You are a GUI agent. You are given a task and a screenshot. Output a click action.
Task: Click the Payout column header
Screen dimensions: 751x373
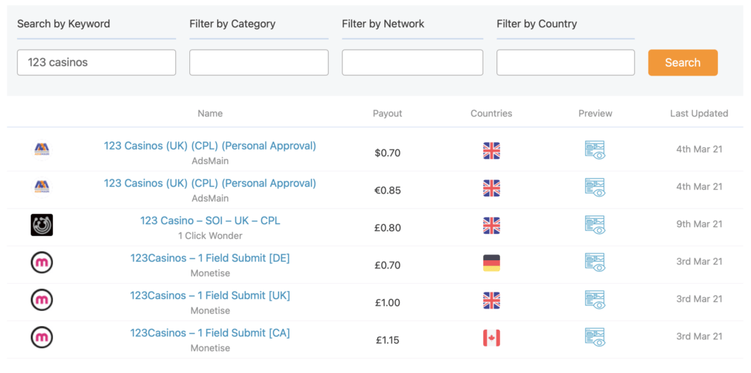coord(387,114)
